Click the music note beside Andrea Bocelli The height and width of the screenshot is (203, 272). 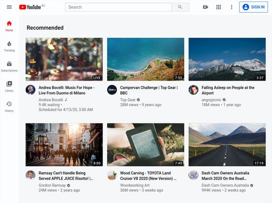tap(66, 100)
